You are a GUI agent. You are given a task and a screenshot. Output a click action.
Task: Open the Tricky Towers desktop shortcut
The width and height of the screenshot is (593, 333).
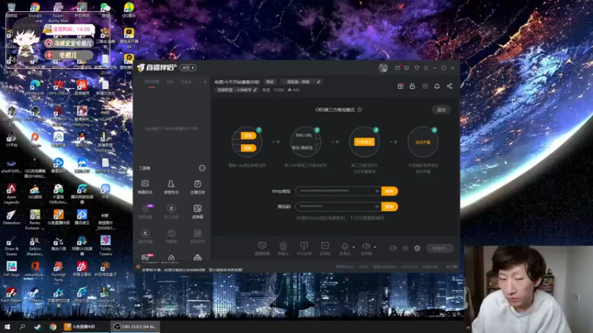pos(105,246)
